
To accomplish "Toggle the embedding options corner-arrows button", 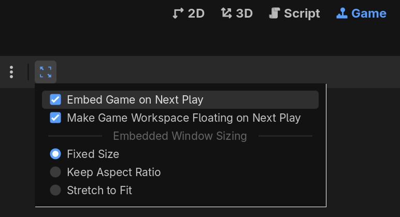I will coord(46,72).
